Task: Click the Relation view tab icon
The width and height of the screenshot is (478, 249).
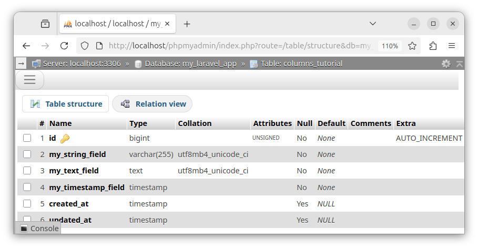Action: coord(125,104)
